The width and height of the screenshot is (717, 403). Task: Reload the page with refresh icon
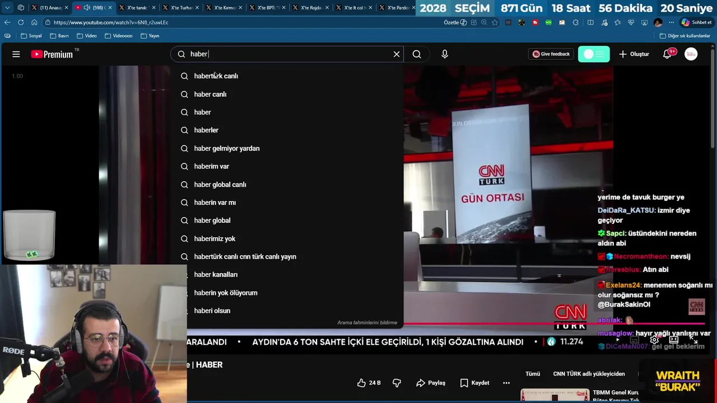[21, 22]
